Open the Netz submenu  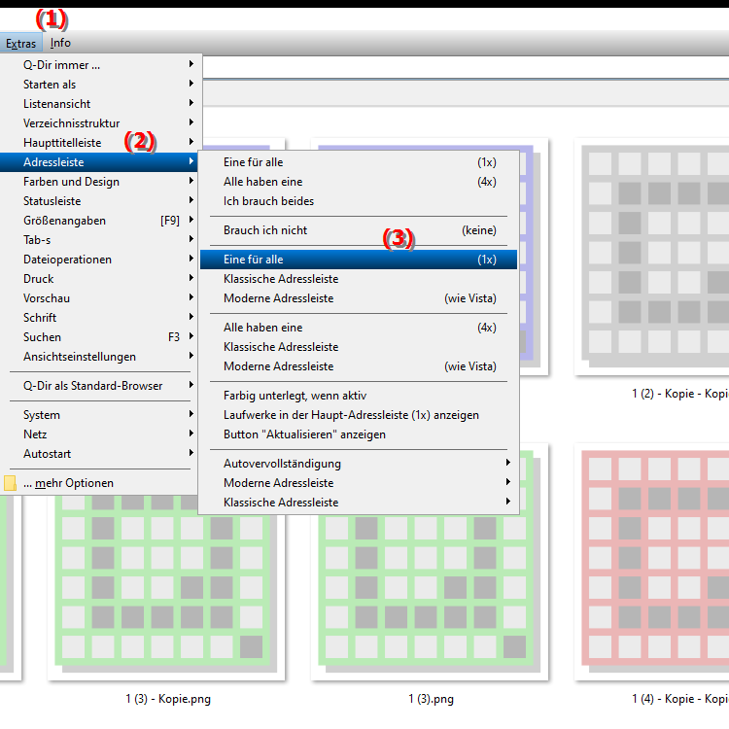click(100, 434)
